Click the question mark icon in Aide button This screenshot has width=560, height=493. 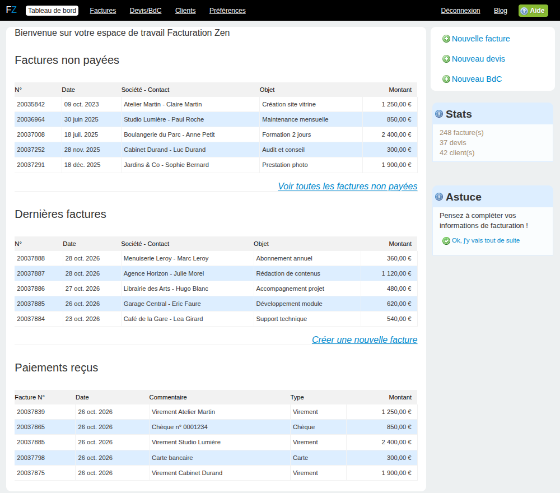pos(524,11)
